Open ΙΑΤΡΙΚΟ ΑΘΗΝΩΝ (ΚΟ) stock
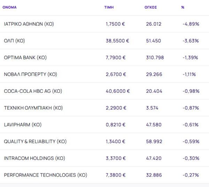The image size is (209, 187). (29, 24)
